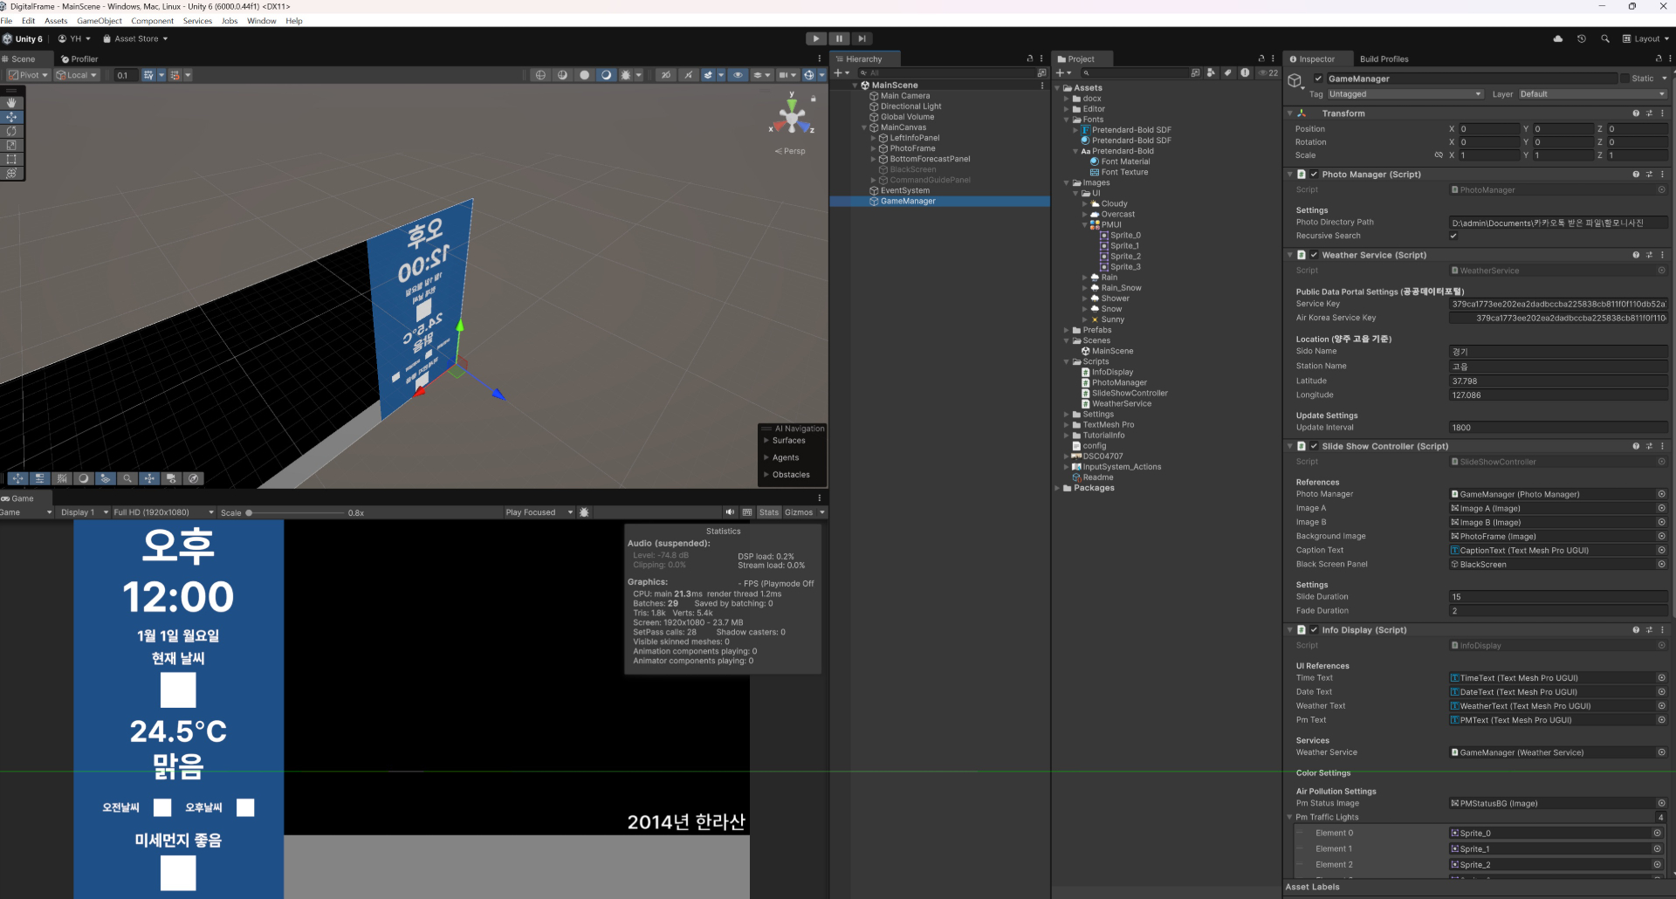Select the Rect tool in Scene overlay
The image size is (1676, 899).
(x=11, y=159)
